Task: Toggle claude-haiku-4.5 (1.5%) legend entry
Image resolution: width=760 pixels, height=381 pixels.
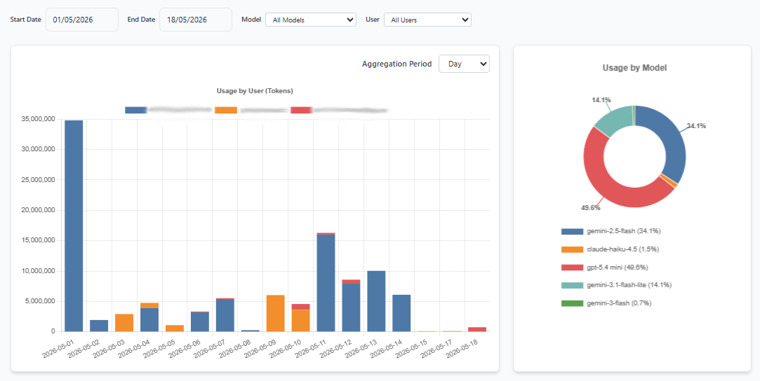Action: [609, 249]
